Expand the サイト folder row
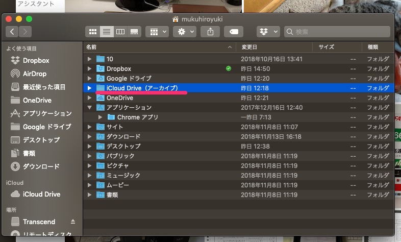 [89, 127]
